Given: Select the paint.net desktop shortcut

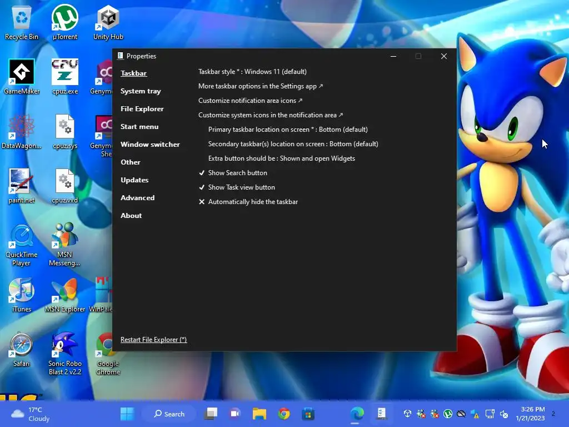Looking at the screenshot, I should [22, 186].
